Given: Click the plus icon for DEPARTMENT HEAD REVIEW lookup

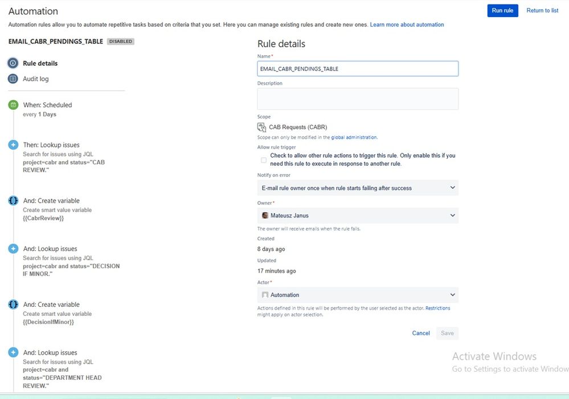Looking at the screenshot, I should (x=14, y=352).
